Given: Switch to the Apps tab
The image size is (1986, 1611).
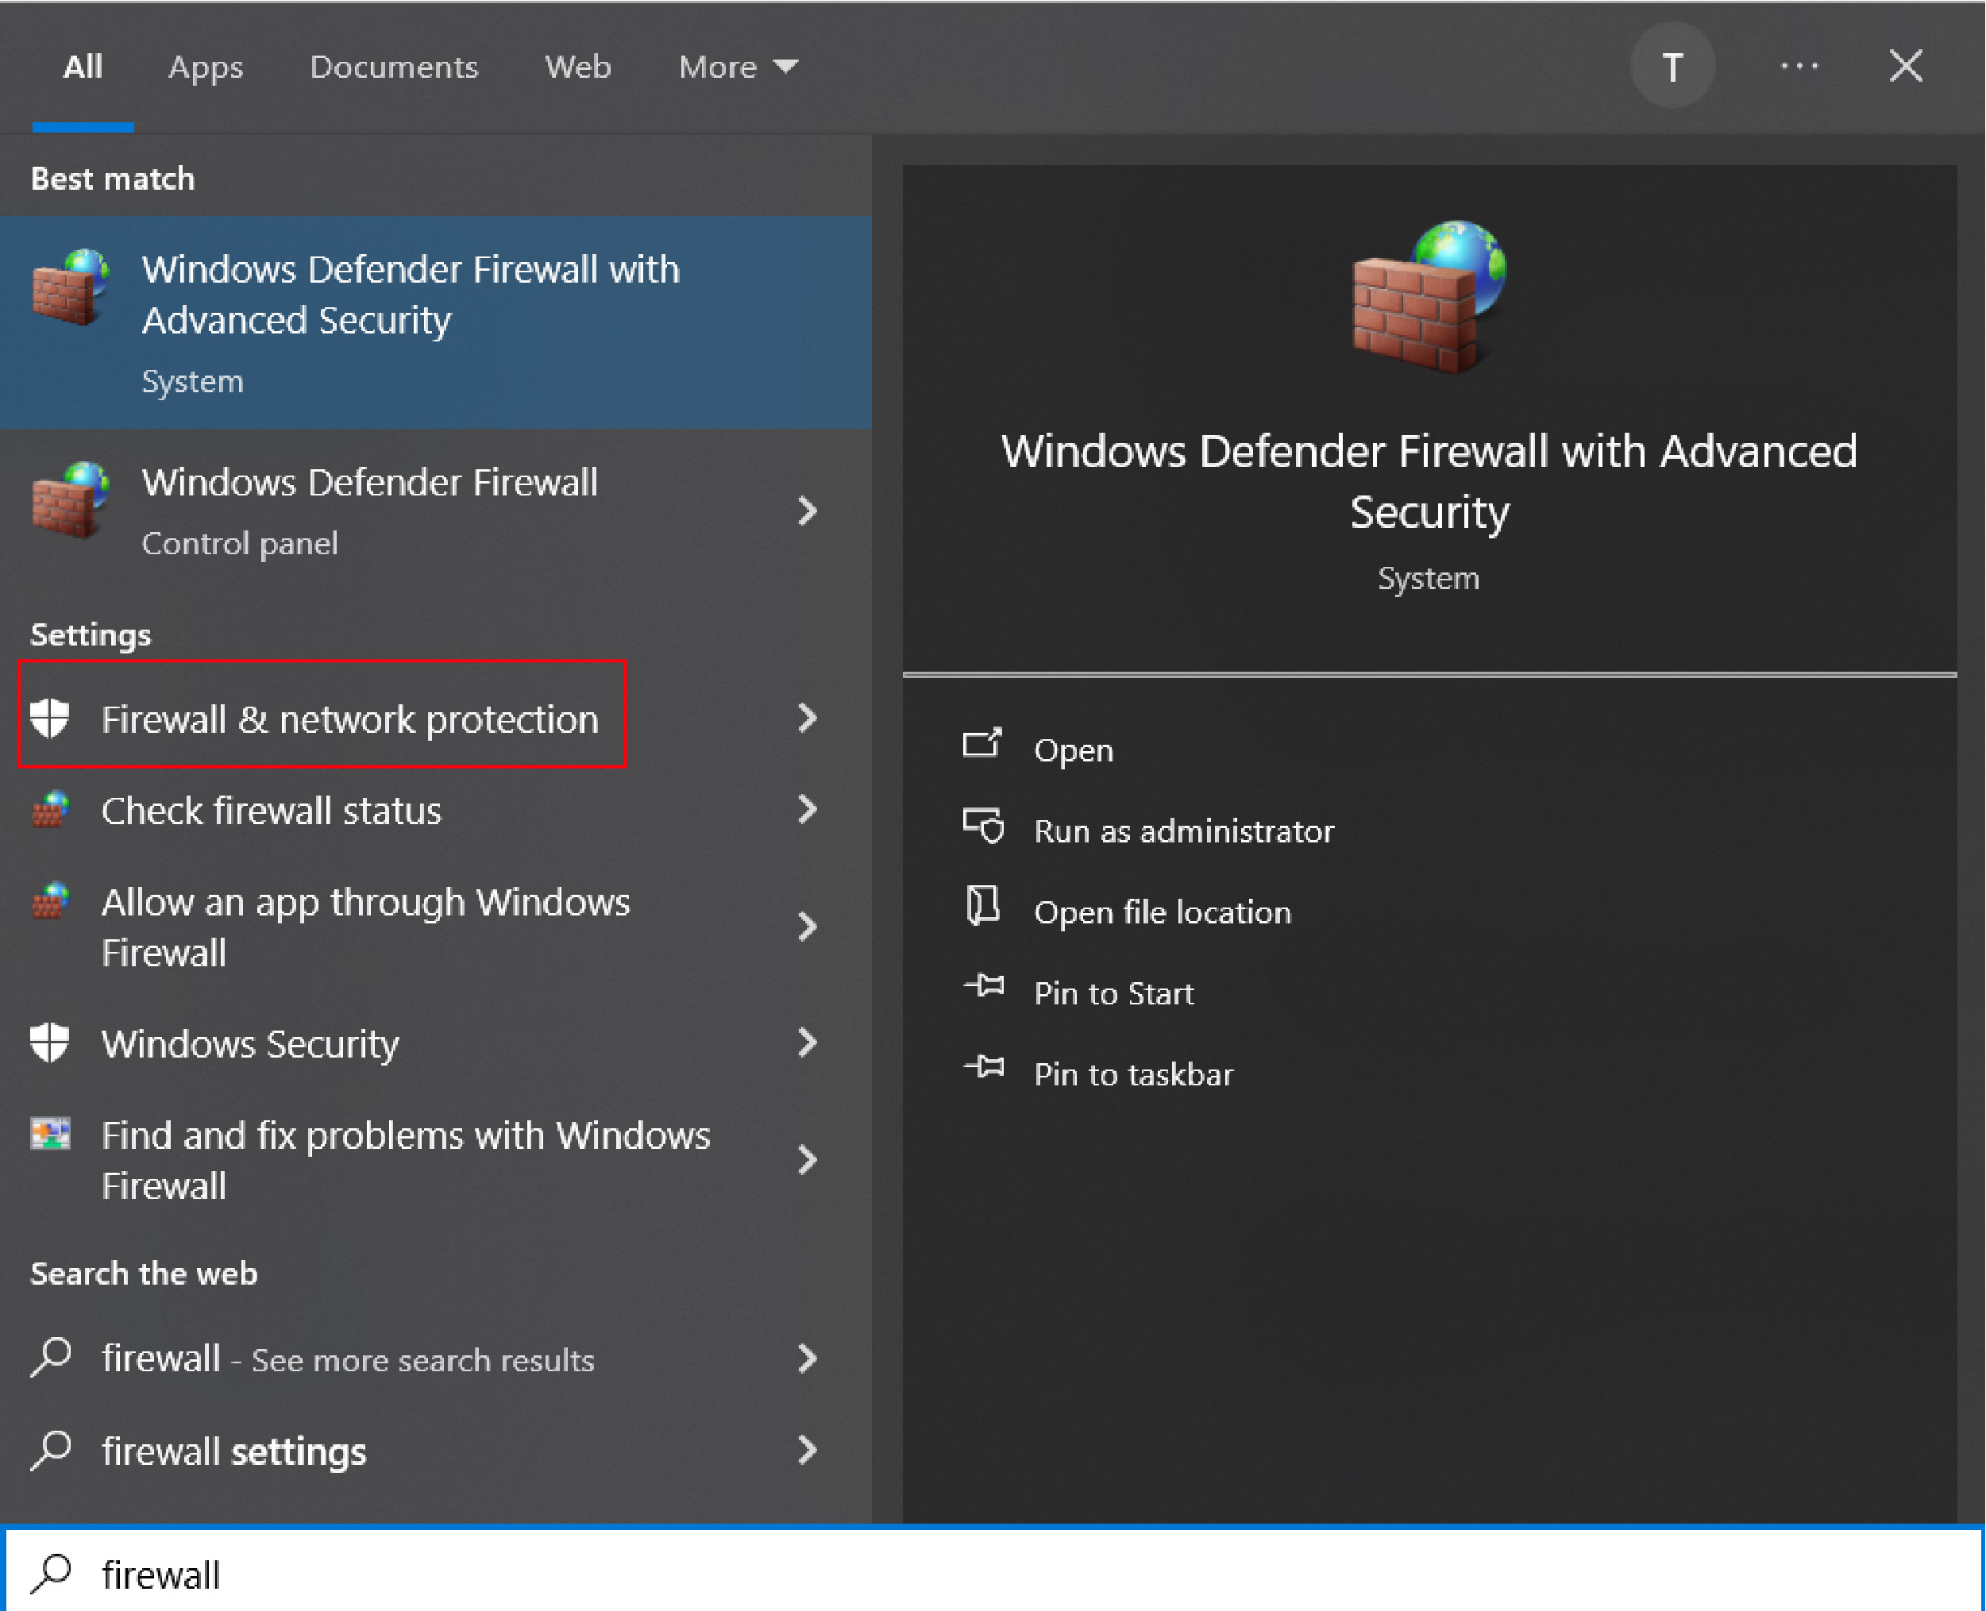Looking at the screenshot, I should (x=205, y=67).
